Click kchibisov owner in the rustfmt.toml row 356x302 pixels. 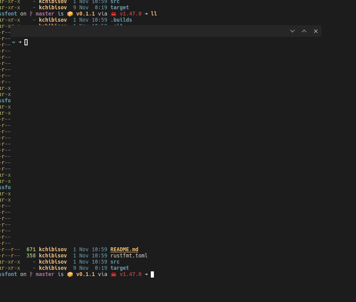tap(53, 255)
